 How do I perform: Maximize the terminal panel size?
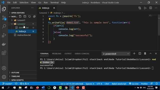point(150,53)
